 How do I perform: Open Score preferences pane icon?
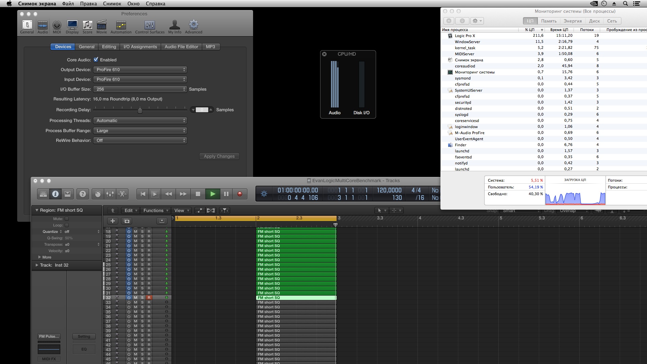point(87,27)
